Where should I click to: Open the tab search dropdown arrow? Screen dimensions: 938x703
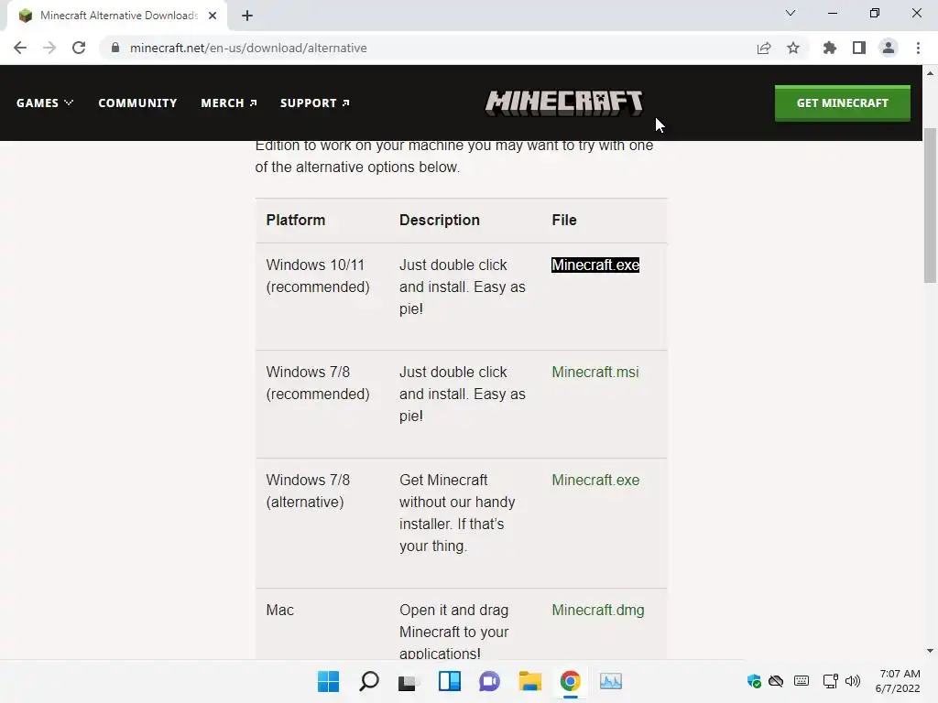pyautogui.click(x=791, y=13)
